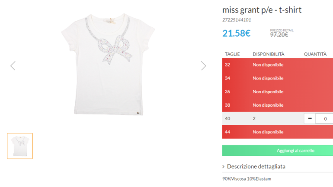This screenshot has height=187, width=333.
Task: Click the main t-shirt product photo
Action: (x=108, y=64)
